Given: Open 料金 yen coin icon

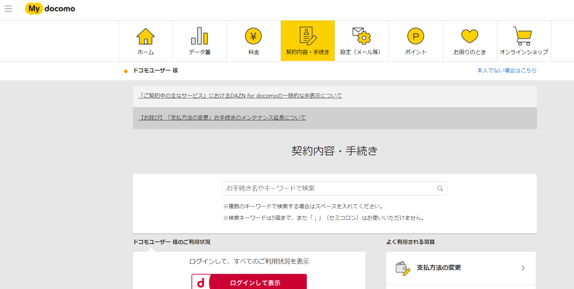Looking at the screenshot, I should click(253, 36).
